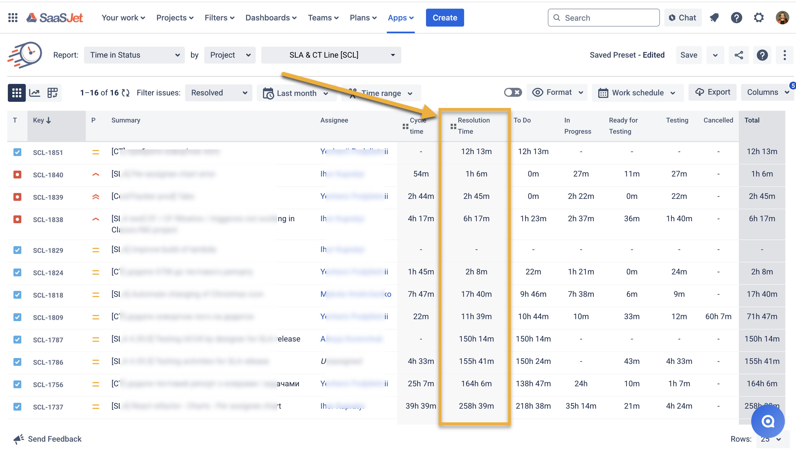Toggle checkbox for SCL-1851 row
The width and height of the screenshot is (796, 452).
pos(17,152)
